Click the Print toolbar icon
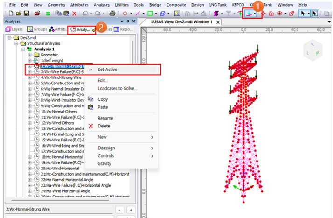This screenshot has width=333, height=218. (112, 14)
